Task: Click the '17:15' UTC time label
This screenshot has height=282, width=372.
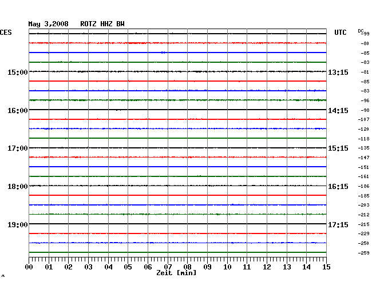Action: tap(338, 224)
